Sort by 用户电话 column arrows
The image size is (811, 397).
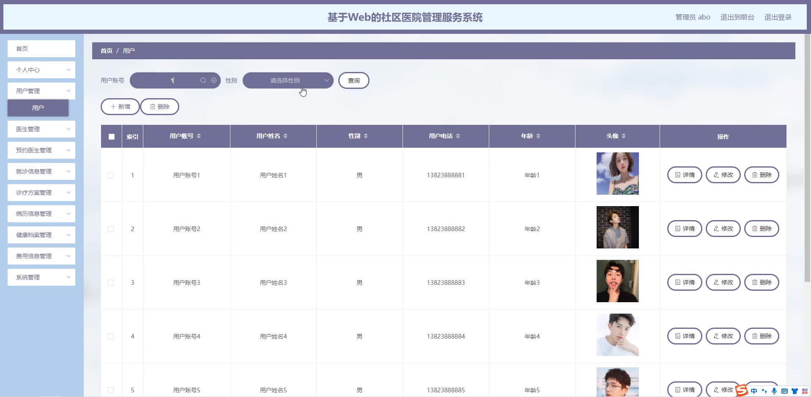point(458,136)
